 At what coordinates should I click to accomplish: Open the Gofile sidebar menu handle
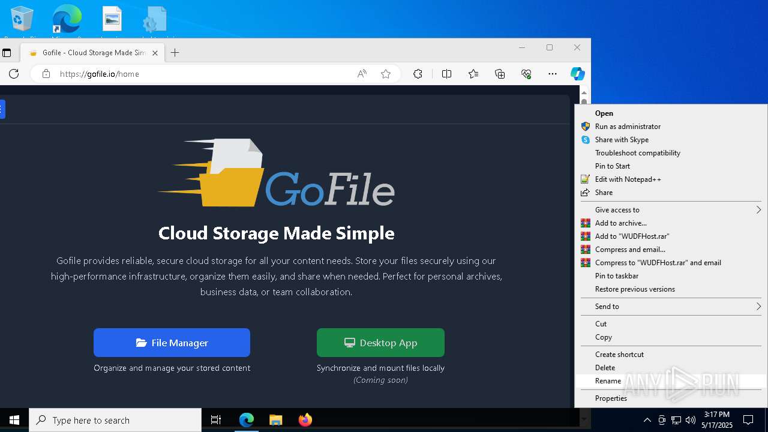click(2, 109)
